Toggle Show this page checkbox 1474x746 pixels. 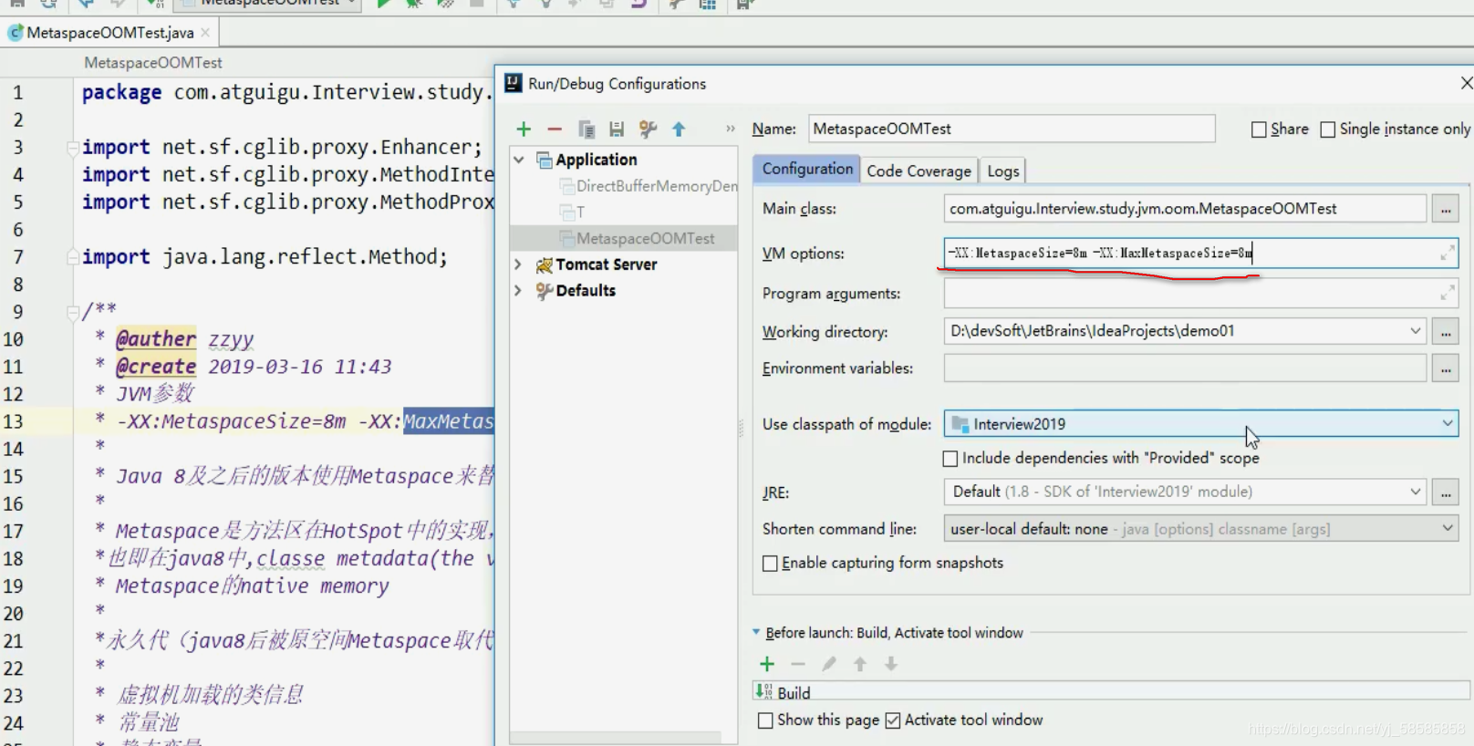click(x=765, y=720)
